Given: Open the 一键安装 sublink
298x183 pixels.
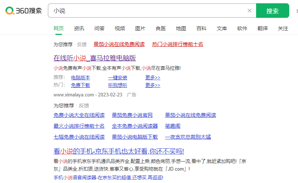Looking at the screenshot, I should [x=118, y=77].
